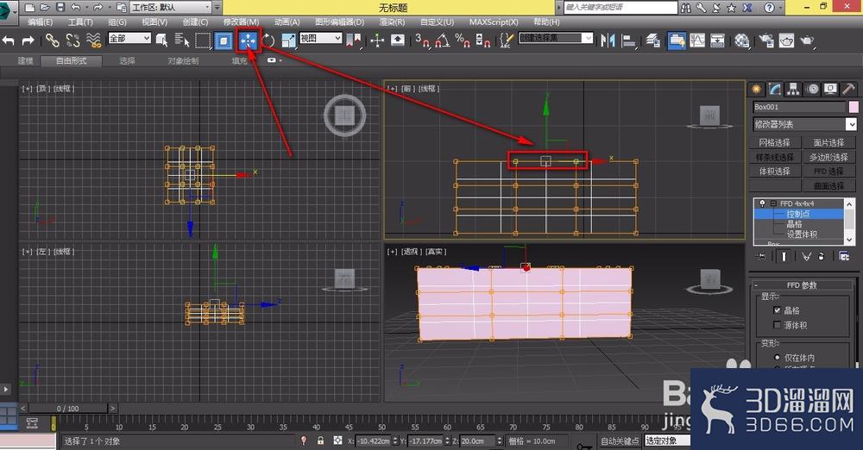Screen dimensions: 863x450
Task: Toggle FFD 4x4x4 modifier lightbulb visibility
Action: [762, 203]
